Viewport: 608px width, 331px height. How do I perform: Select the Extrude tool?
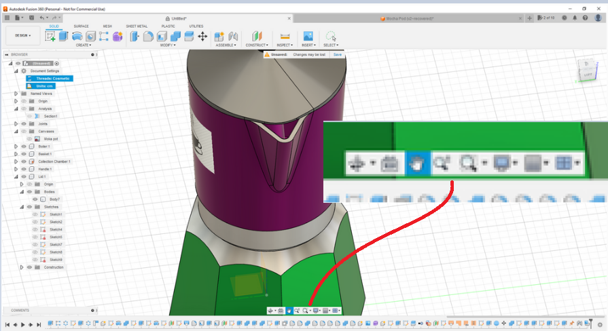(64, 37)
